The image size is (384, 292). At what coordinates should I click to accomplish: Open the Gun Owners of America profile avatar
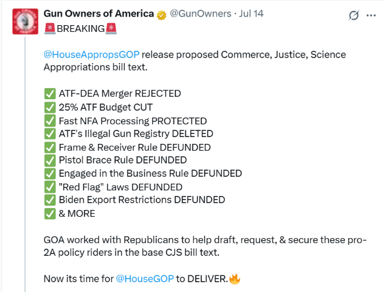click(x=25, y=21)
